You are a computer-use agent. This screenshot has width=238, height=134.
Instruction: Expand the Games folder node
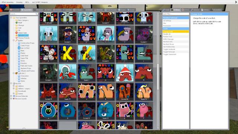[x=14, y=93]
